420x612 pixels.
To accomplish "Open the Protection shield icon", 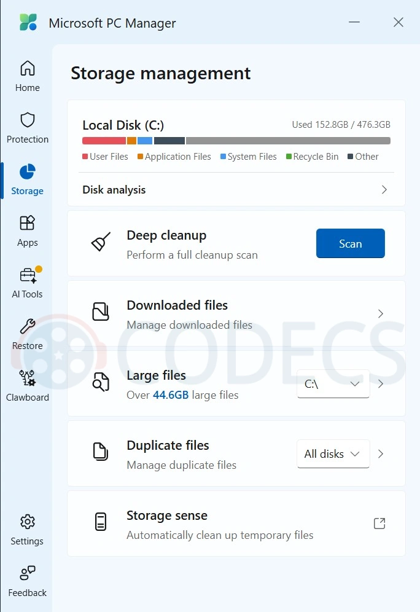I will [27, 120].
